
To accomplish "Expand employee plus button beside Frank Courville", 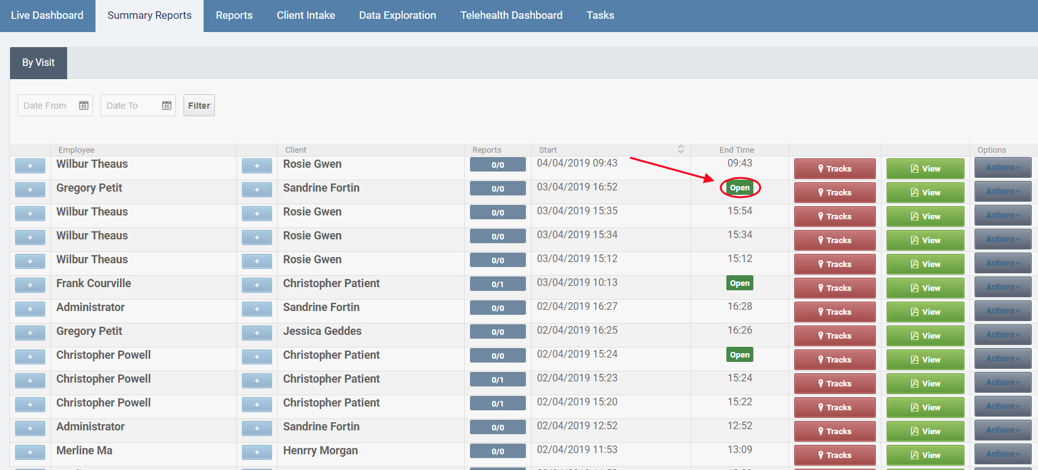I will click(30, 285).
